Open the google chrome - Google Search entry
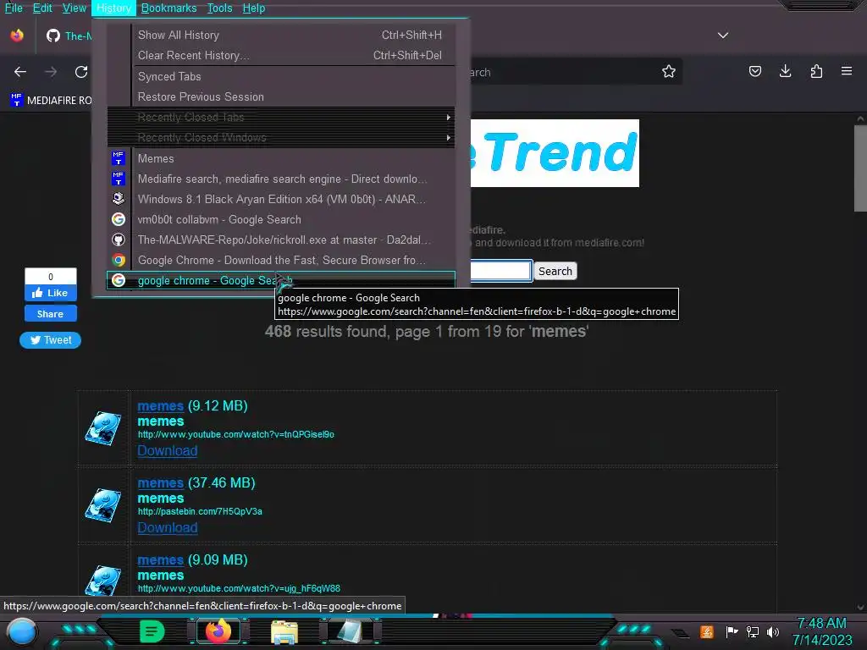867x650 pixels. (281, 280)
